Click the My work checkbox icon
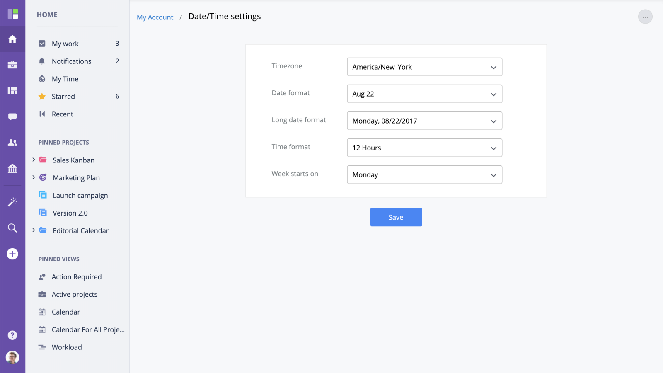The image size is (663, 373). coord(42,44)
